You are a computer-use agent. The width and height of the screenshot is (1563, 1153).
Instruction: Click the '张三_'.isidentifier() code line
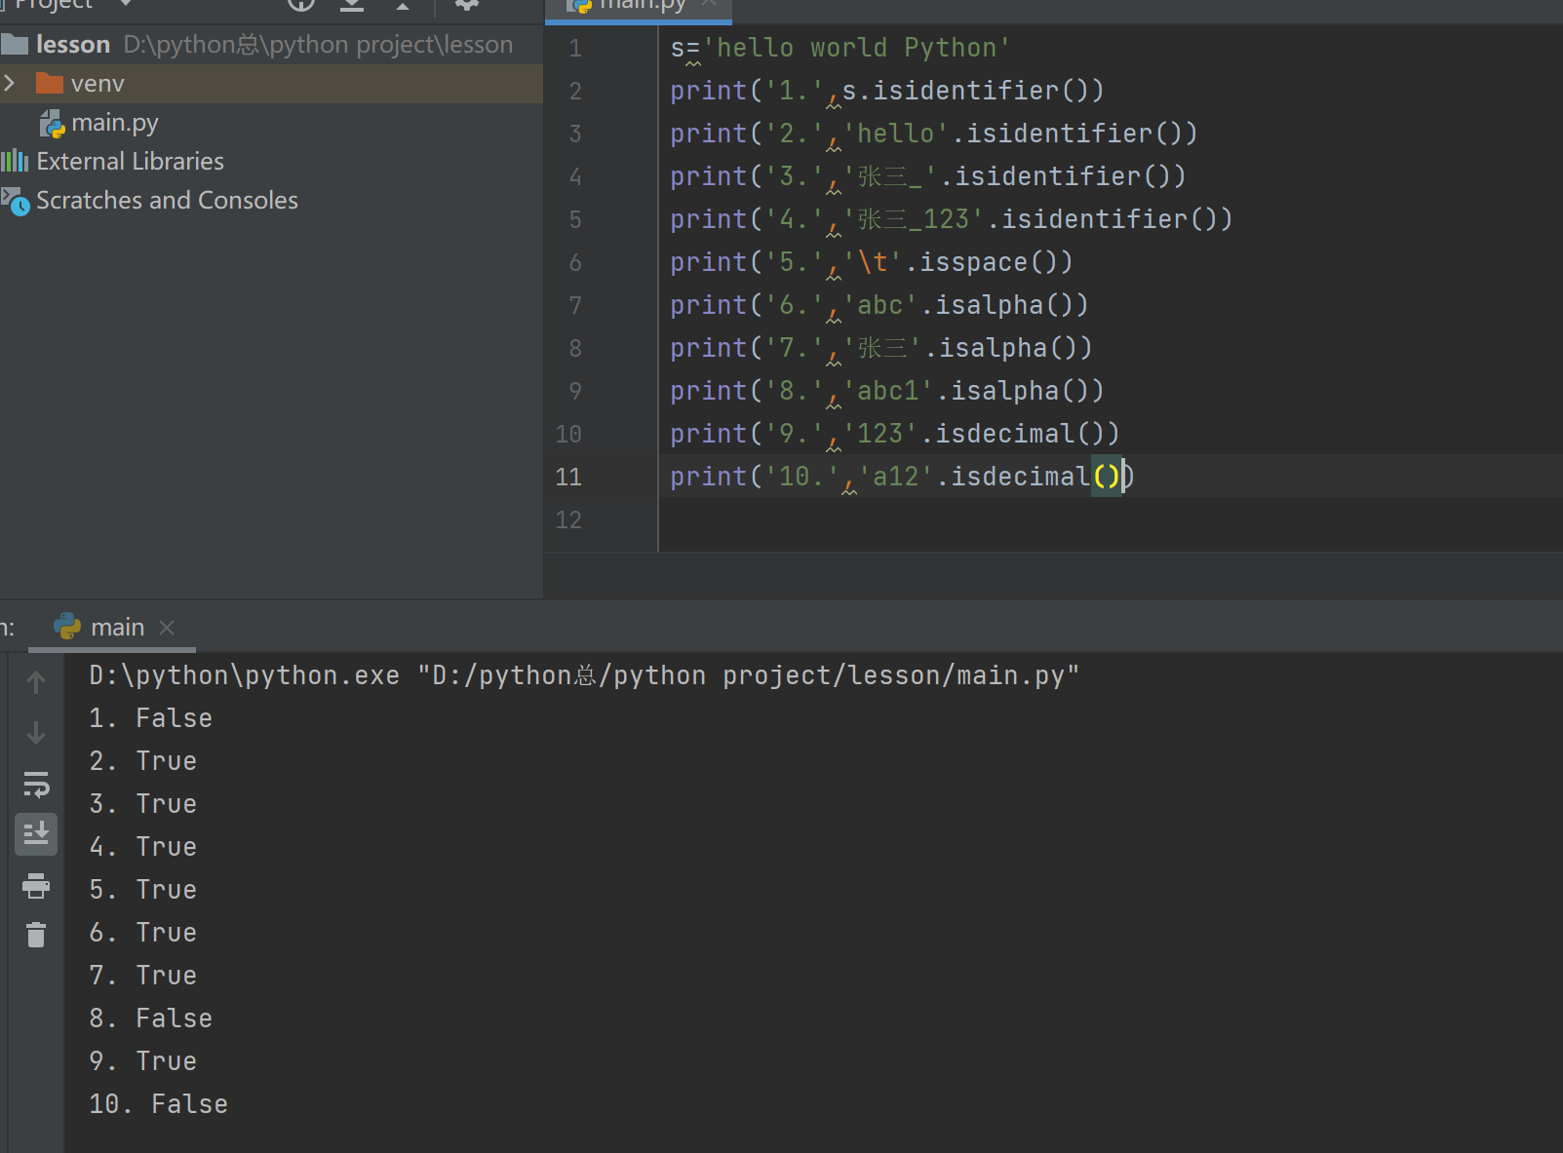click(x=927, y=176)
